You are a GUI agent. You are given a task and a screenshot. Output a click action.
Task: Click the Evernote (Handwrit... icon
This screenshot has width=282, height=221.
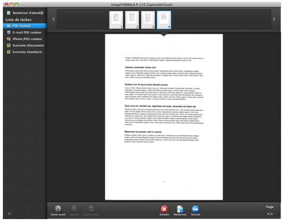[9, 52]
